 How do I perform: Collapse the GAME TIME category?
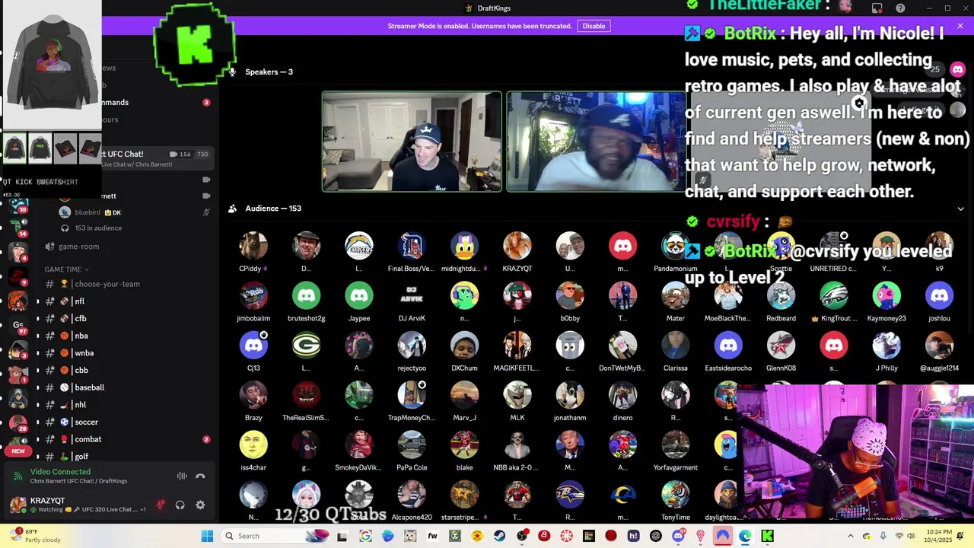tap(66, 269)
